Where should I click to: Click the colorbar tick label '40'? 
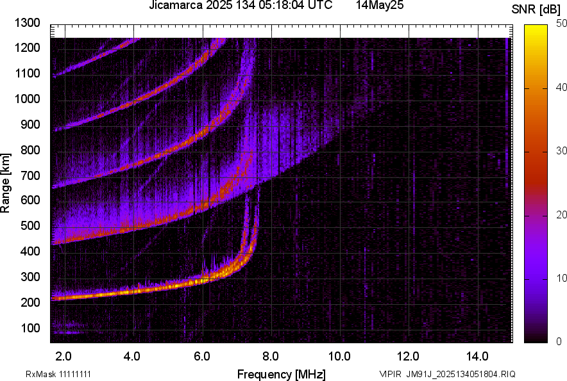pos(561,87)
